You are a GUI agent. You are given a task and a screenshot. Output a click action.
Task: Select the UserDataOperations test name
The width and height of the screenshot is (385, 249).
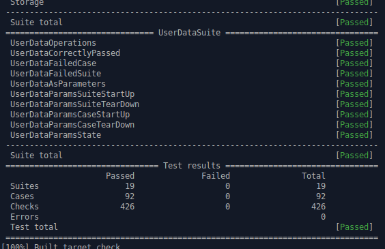click(53, 43)
